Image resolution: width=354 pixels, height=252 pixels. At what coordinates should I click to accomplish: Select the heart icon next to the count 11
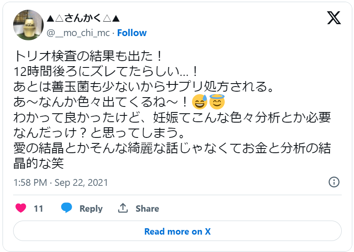click(20, 208)
